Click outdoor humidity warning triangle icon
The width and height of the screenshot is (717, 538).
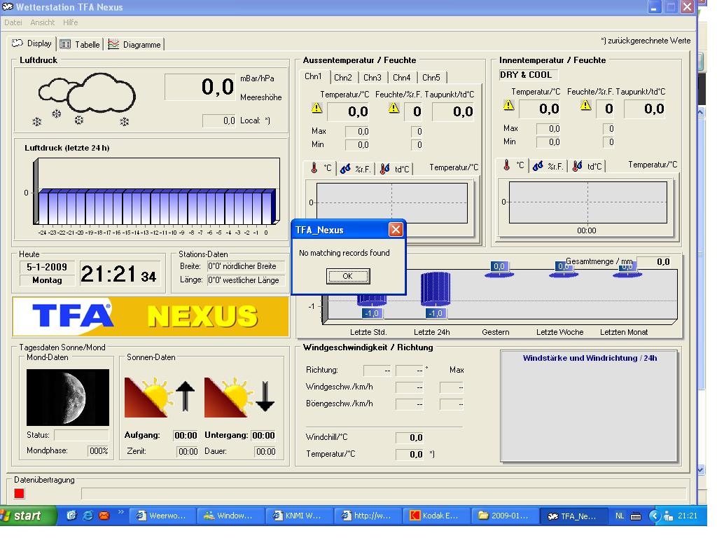coord(394,109)
